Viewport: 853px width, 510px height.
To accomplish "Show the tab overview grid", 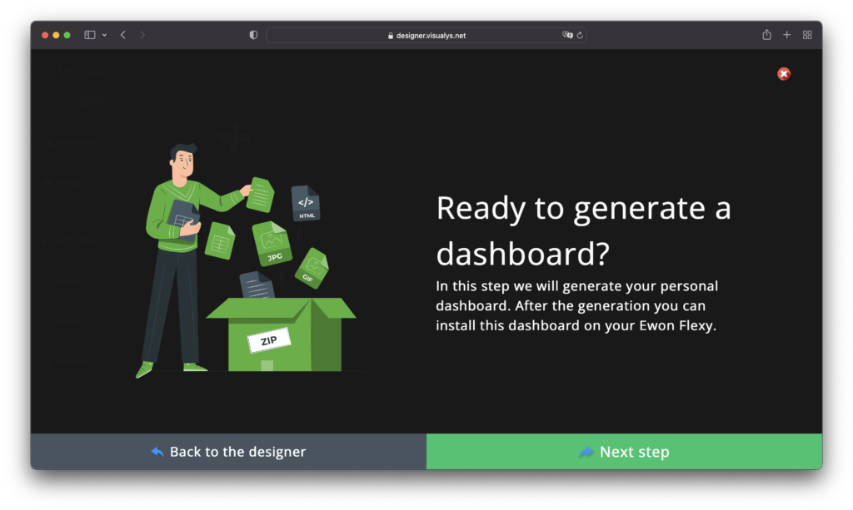I will tap(806, 34).
